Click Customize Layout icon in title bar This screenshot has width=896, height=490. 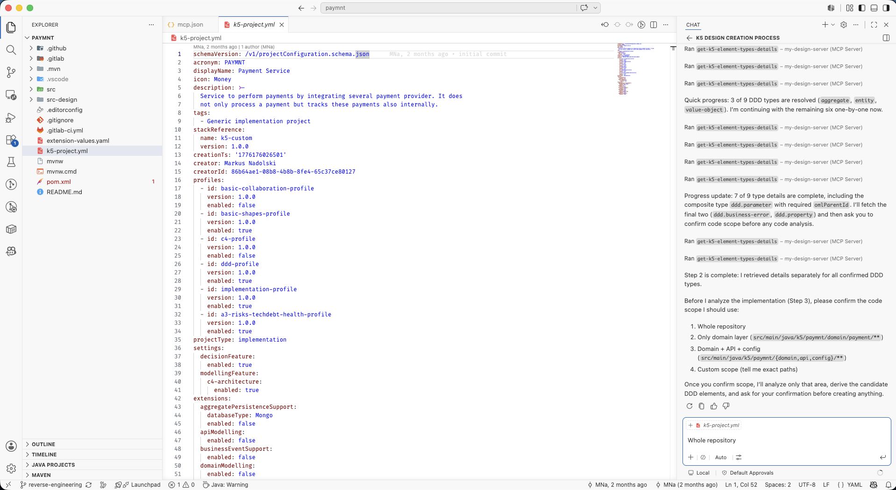pos(850,8)
